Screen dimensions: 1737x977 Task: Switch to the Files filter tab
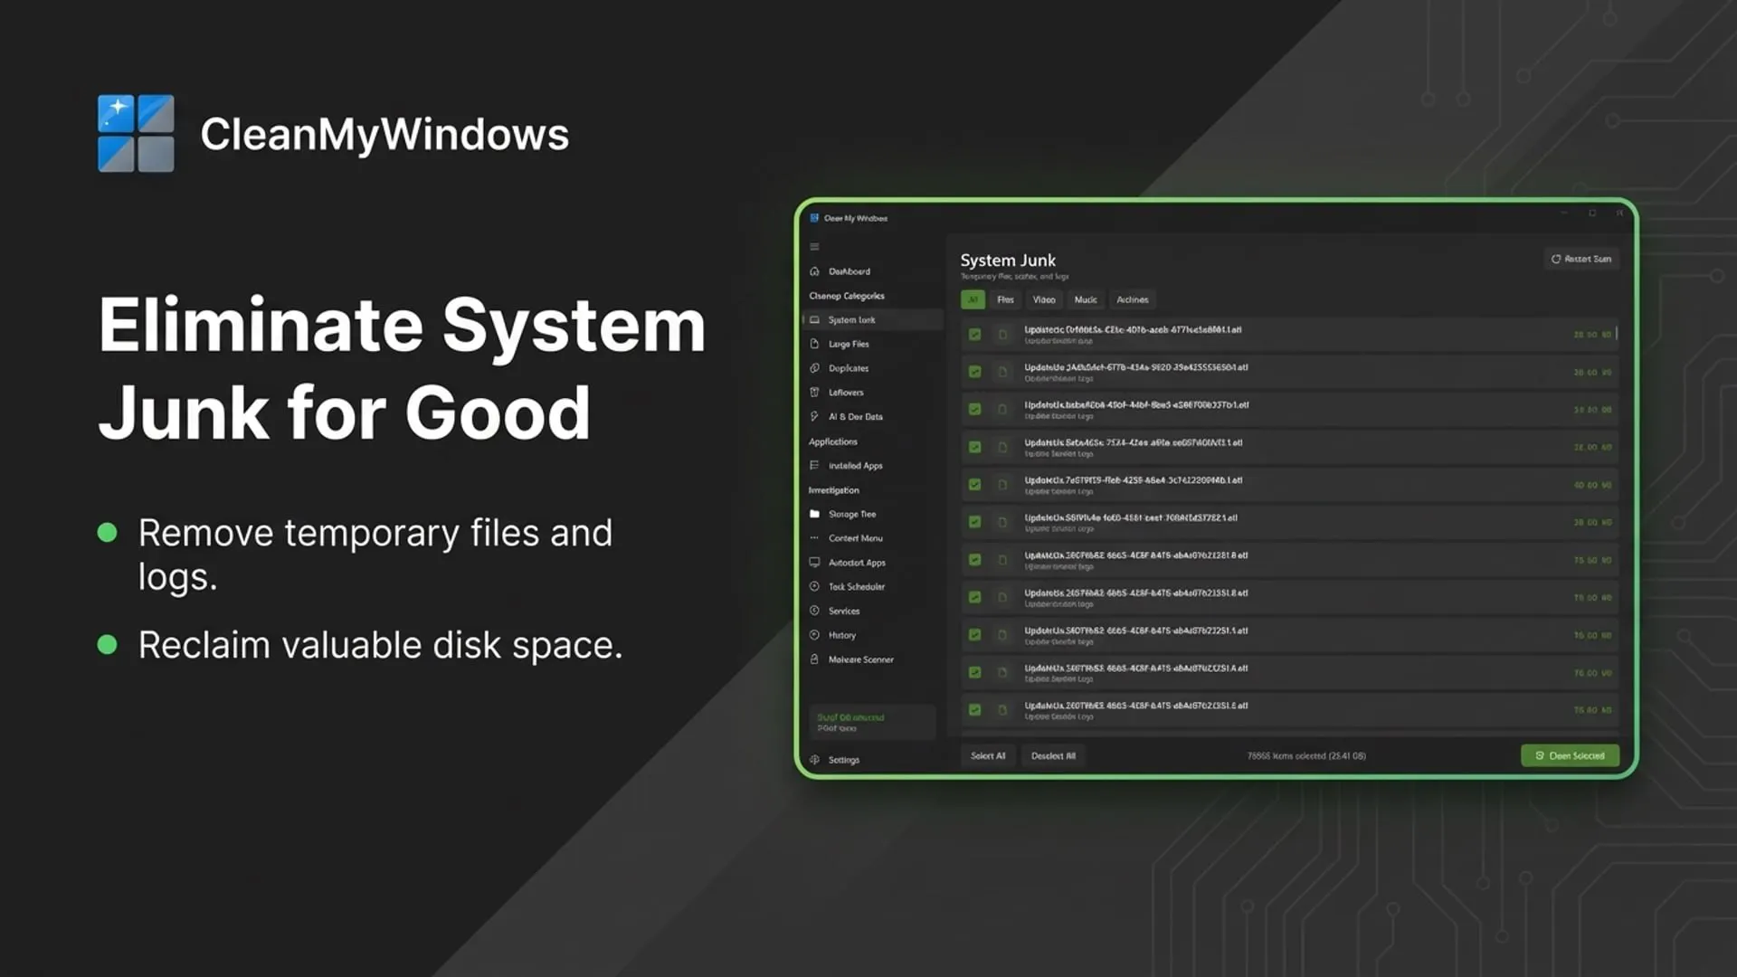(x=1005, y=299)
